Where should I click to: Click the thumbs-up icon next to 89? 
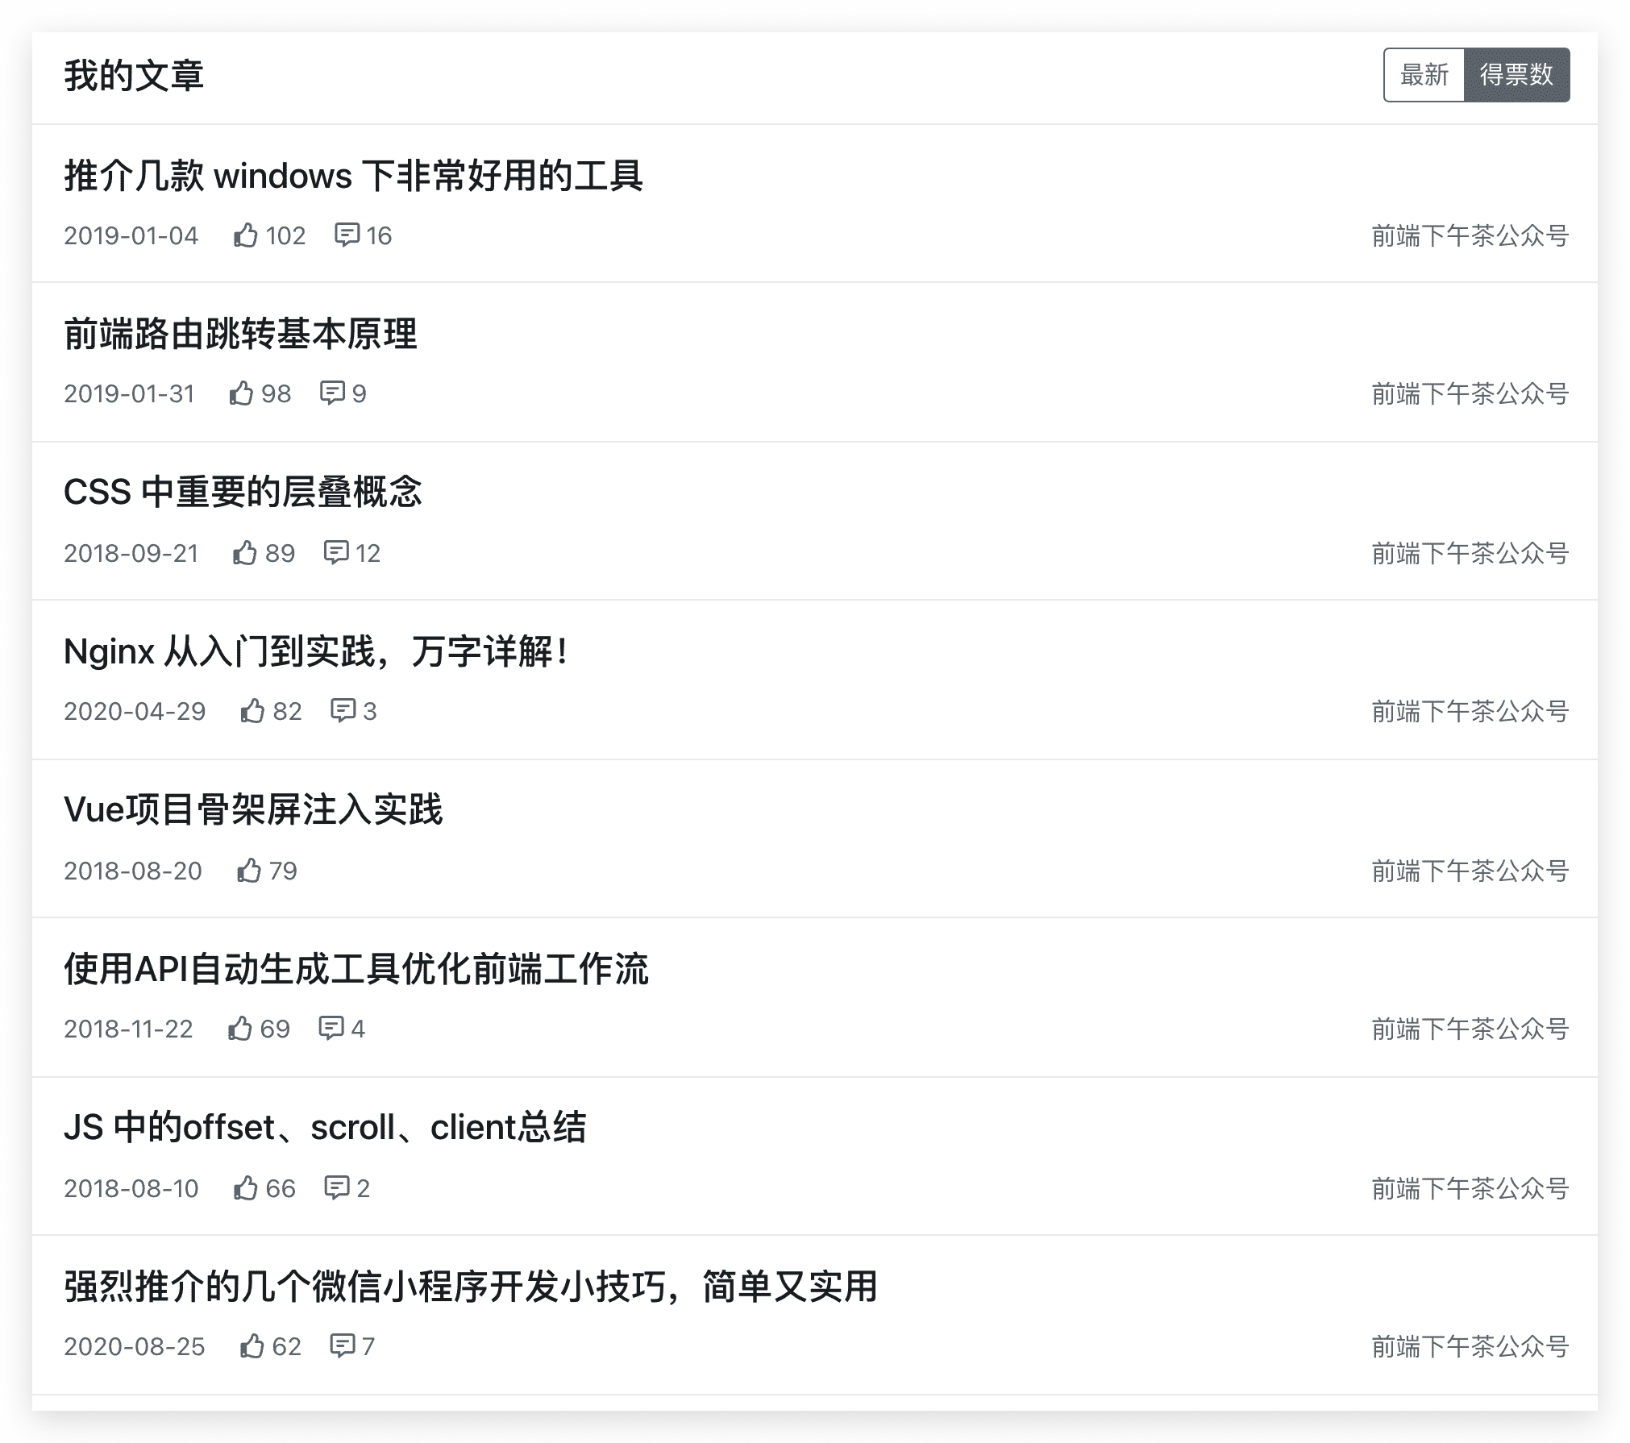pos(245,552)
